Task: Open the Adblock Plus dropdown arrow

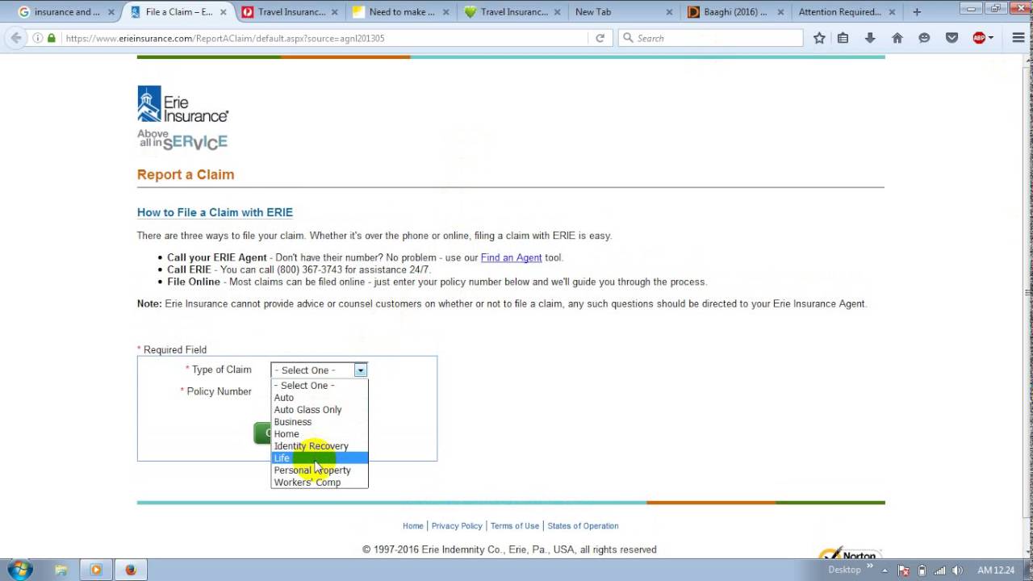Action: [991, 38]
